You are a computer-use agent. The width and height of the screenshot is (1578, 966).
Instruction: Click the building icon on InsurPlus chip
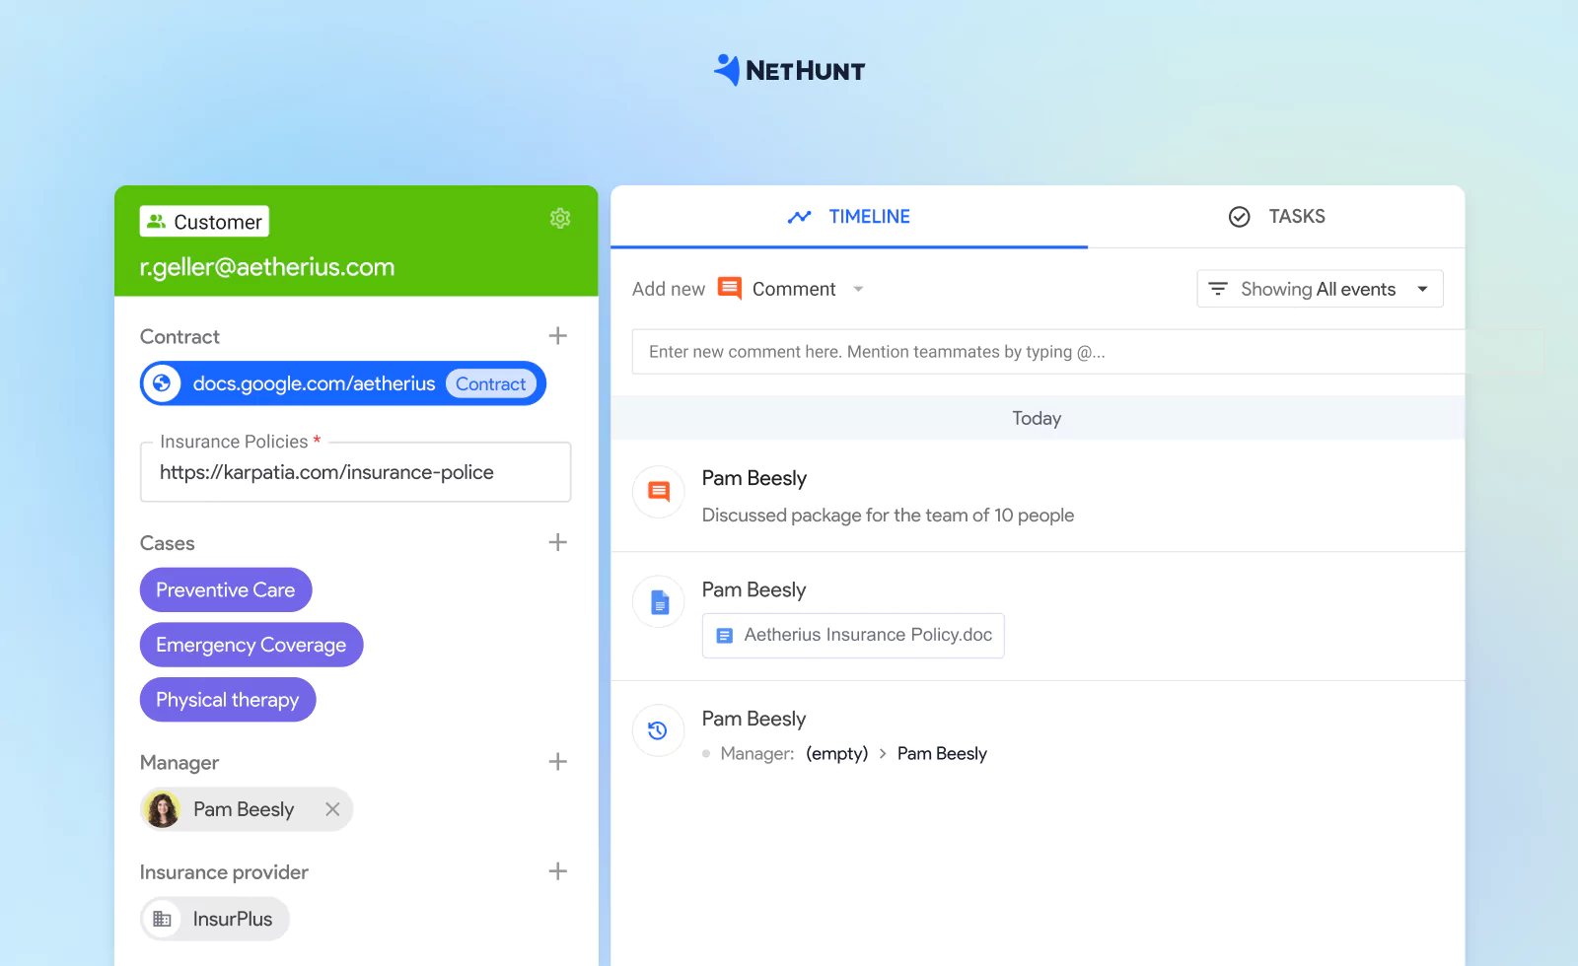pos(163,918)
